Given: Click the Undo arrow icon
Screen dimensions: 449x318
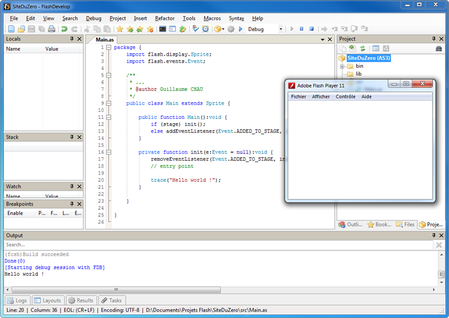Looking at the screenshot, I should [64, 29].
